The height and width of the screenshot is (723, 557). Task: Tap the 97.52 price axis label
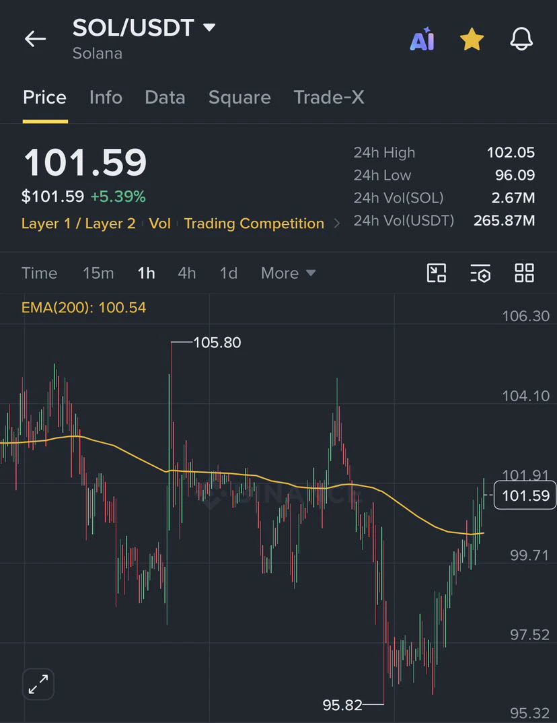(530, 635)
